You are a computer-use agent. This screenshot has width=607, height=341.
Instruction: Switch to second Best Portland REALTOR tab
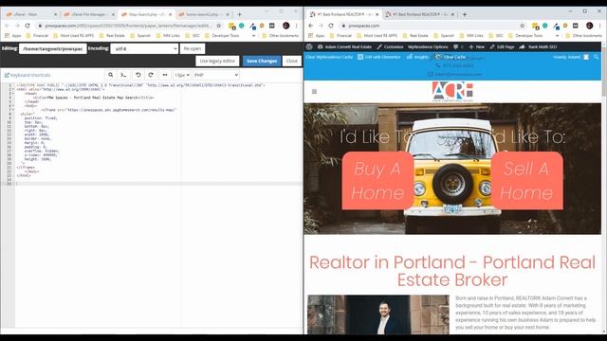(x=420, y=14)
